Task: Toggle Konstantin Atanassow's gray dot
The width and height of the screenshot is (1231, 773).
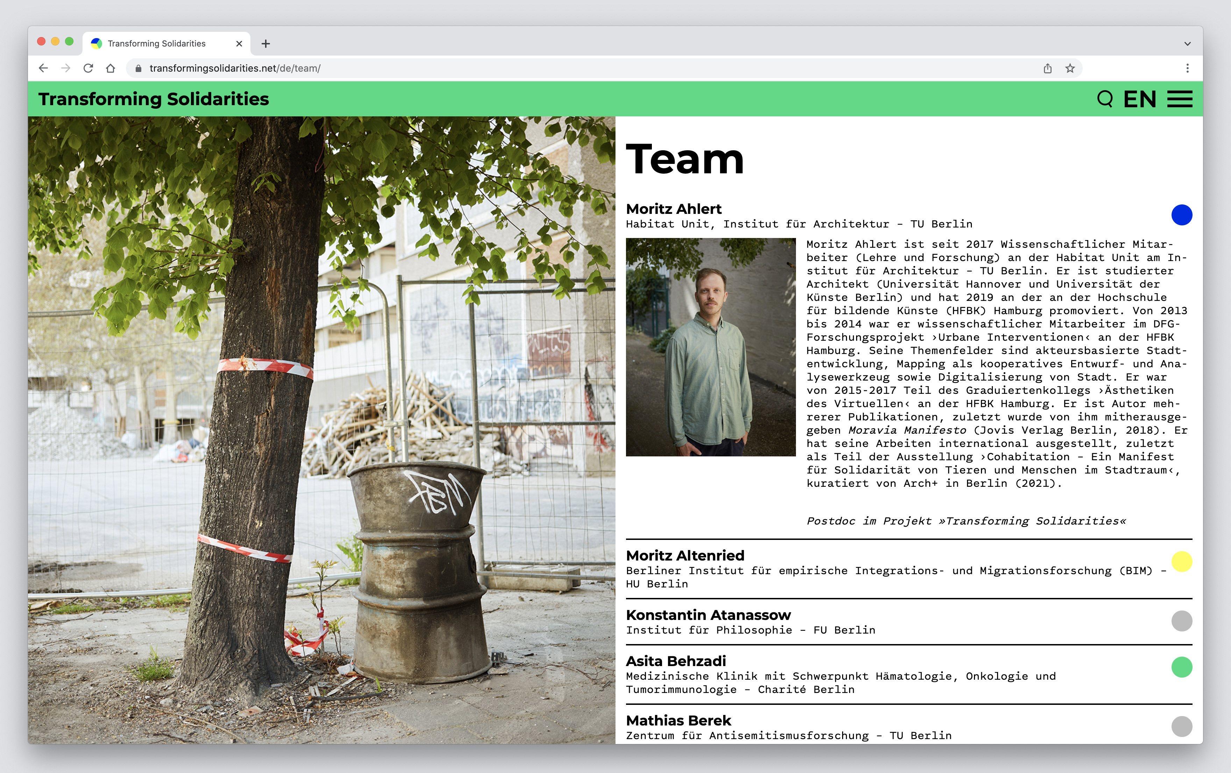Action: coord(1181,621)
